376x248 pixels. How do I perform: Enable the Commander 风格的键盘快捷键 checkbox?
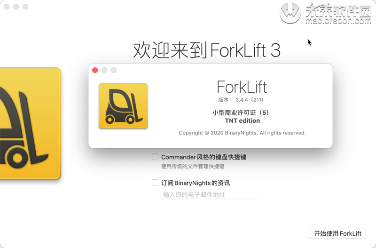155,157
